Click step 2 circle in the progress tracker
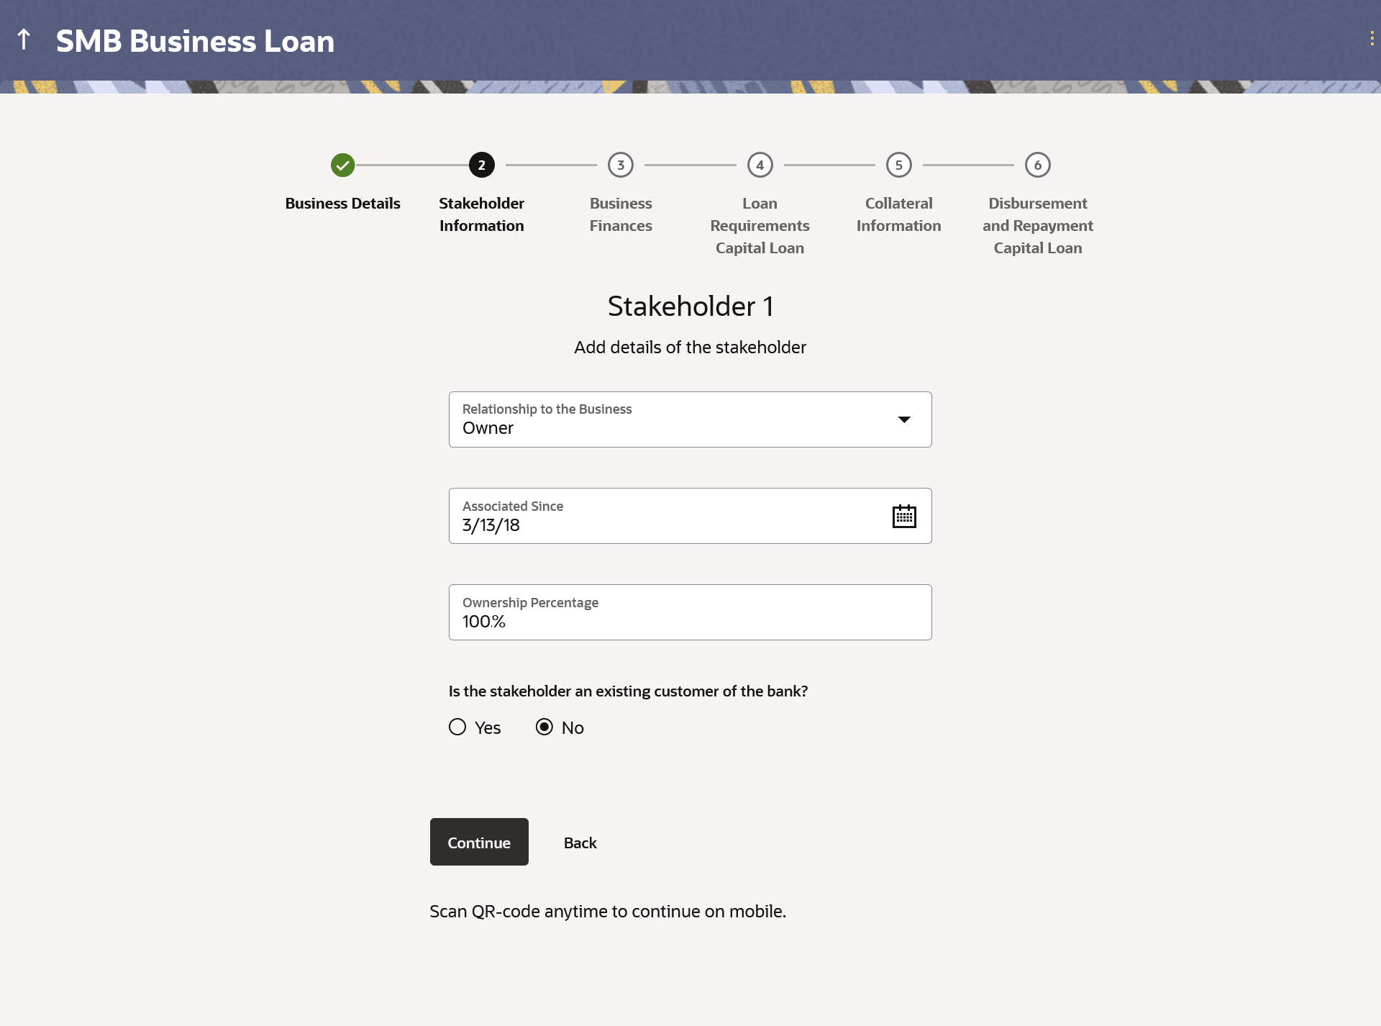This screenshot has height=1026, width=1381. (481, 165)
